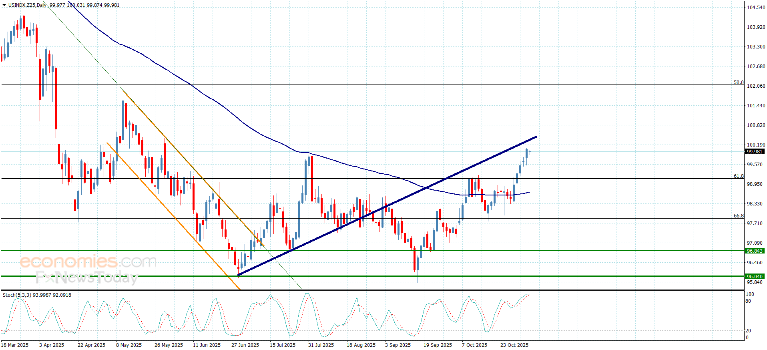Click the green 96.843 price tag

coord(754,251)
